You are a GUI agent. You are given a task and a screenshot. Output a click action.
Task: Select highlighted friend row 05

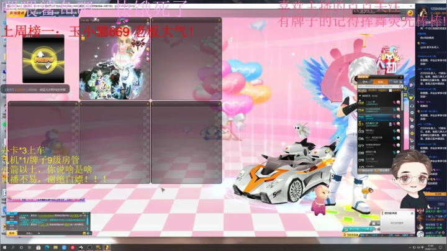point(379,117)
